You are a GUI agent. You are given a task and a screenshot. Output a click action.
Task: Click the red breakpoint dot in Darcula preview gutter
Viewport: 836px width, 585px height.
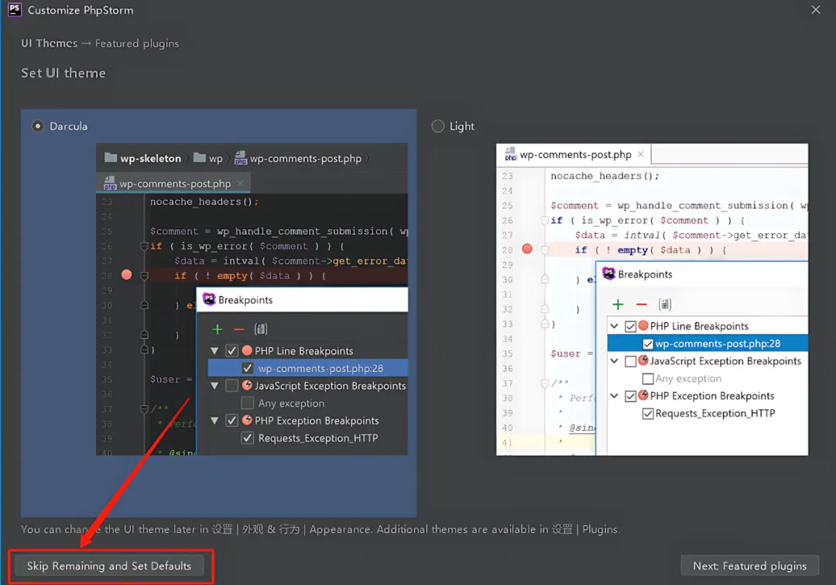(x=126, y=274)
